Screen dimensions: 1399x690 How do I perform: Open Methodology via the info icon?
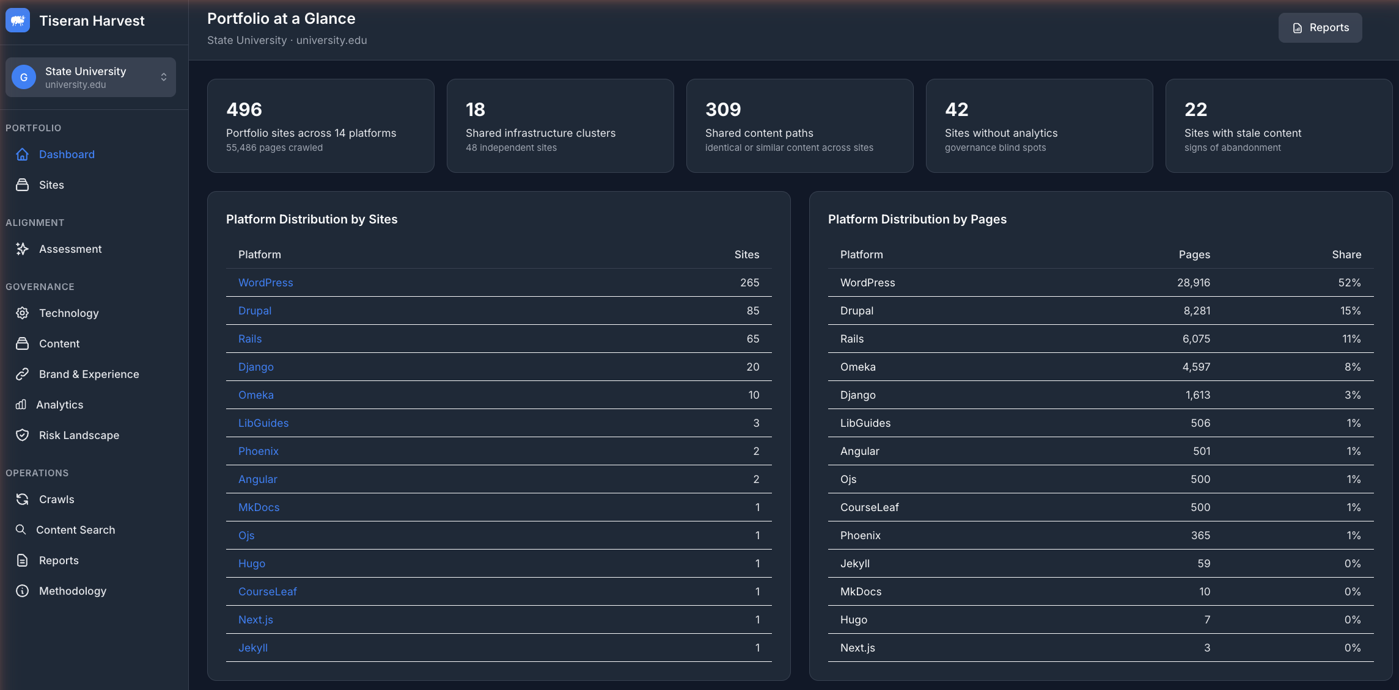[22, 590]
